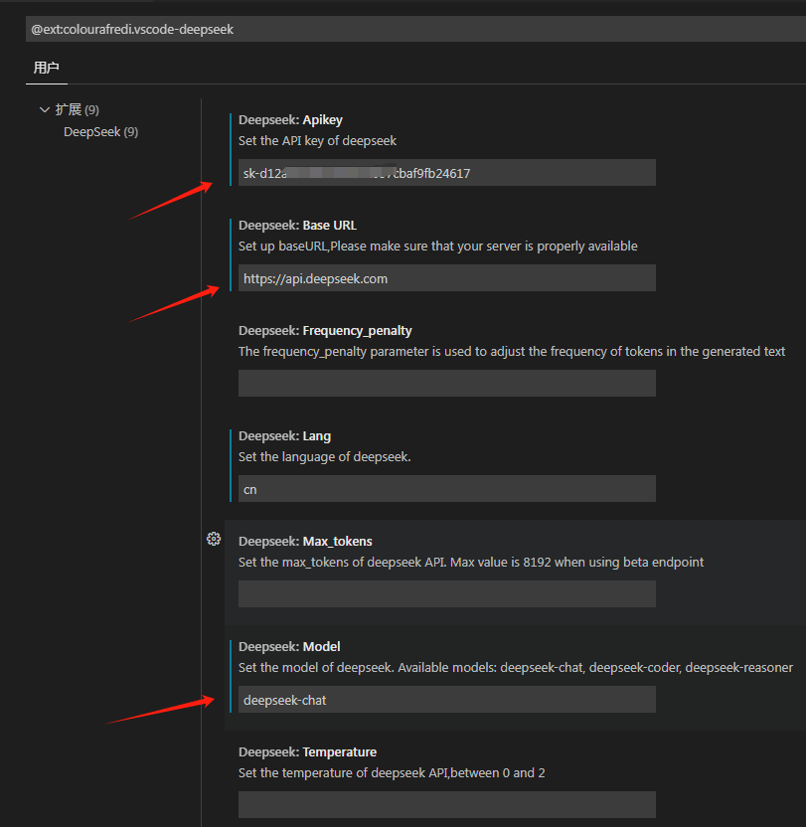This screenshot has height=827, width=806.
Task: Click the 'Deepseek: Lang' setting title
Action: (285, 436)
